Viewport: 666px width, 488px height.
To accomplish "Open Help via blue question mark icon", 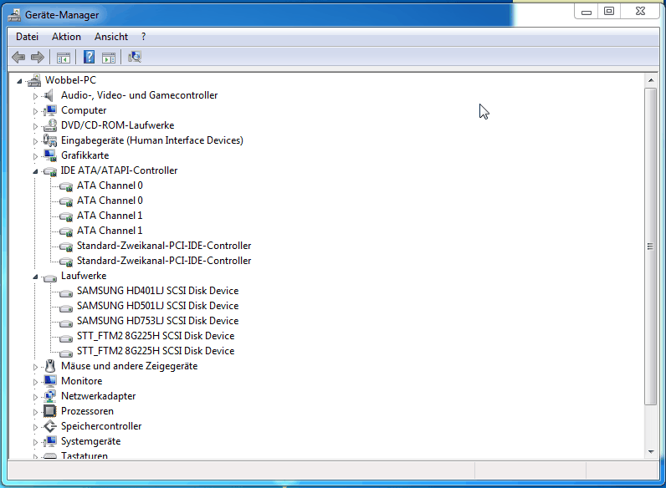I will pos(89,57).
